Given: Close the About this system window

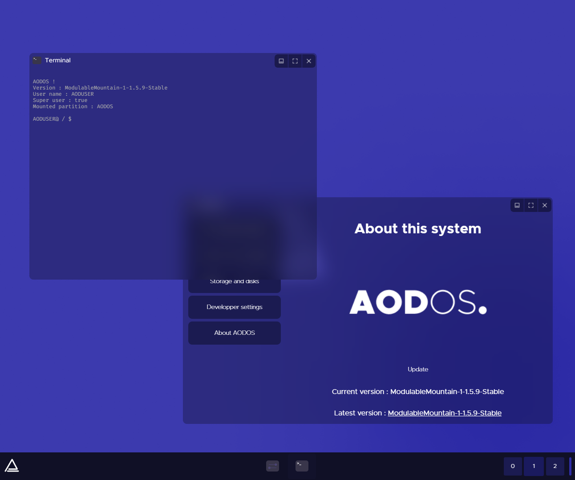Looking at the screenshot, I should click(545, 205).
